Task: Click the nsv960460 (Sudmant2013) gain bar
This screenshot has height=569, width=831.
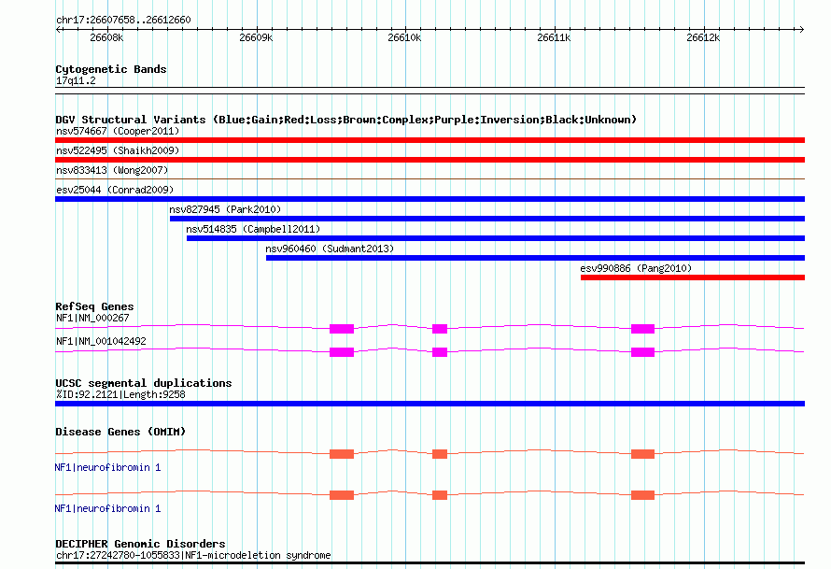Action: coord(535,258)
